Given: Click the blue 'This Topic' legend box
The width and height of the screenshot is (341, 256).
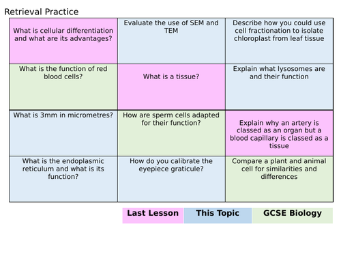Looking at the screenshot, I should [218, 216].
